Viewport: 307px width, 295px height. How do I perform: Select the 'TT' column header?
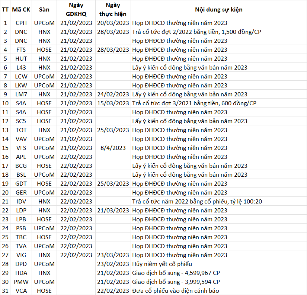(x=5, y=9)
